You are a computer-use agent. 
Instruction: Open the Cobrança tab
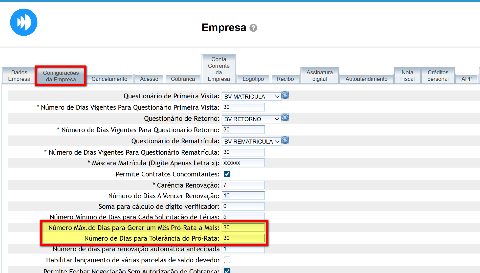(183, 79)
